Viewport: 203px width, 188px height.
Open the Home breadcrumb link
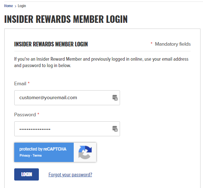click(9, 6)
